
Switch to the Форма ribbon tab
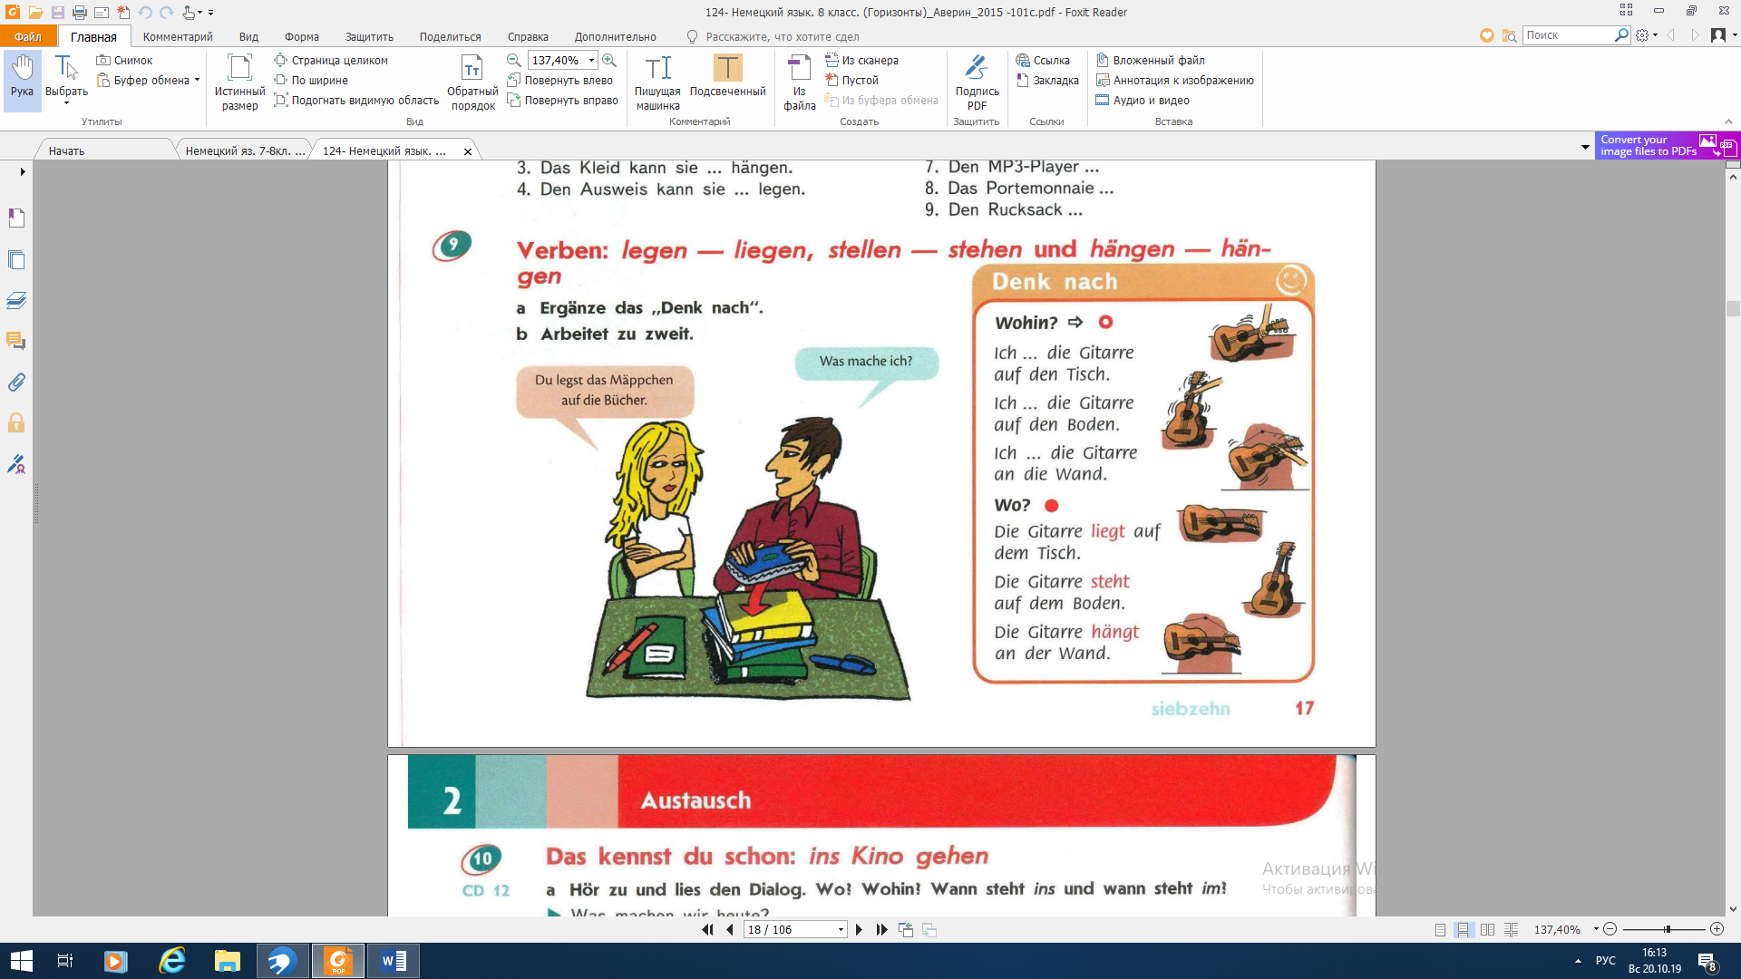point(302,36)
